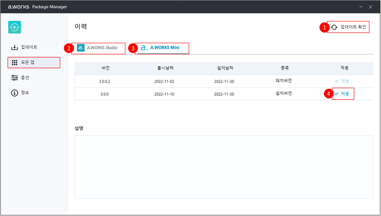Click the 패치버전 type cell
The width and height of the screenshot is (381, 216).
tap(284, 81)
